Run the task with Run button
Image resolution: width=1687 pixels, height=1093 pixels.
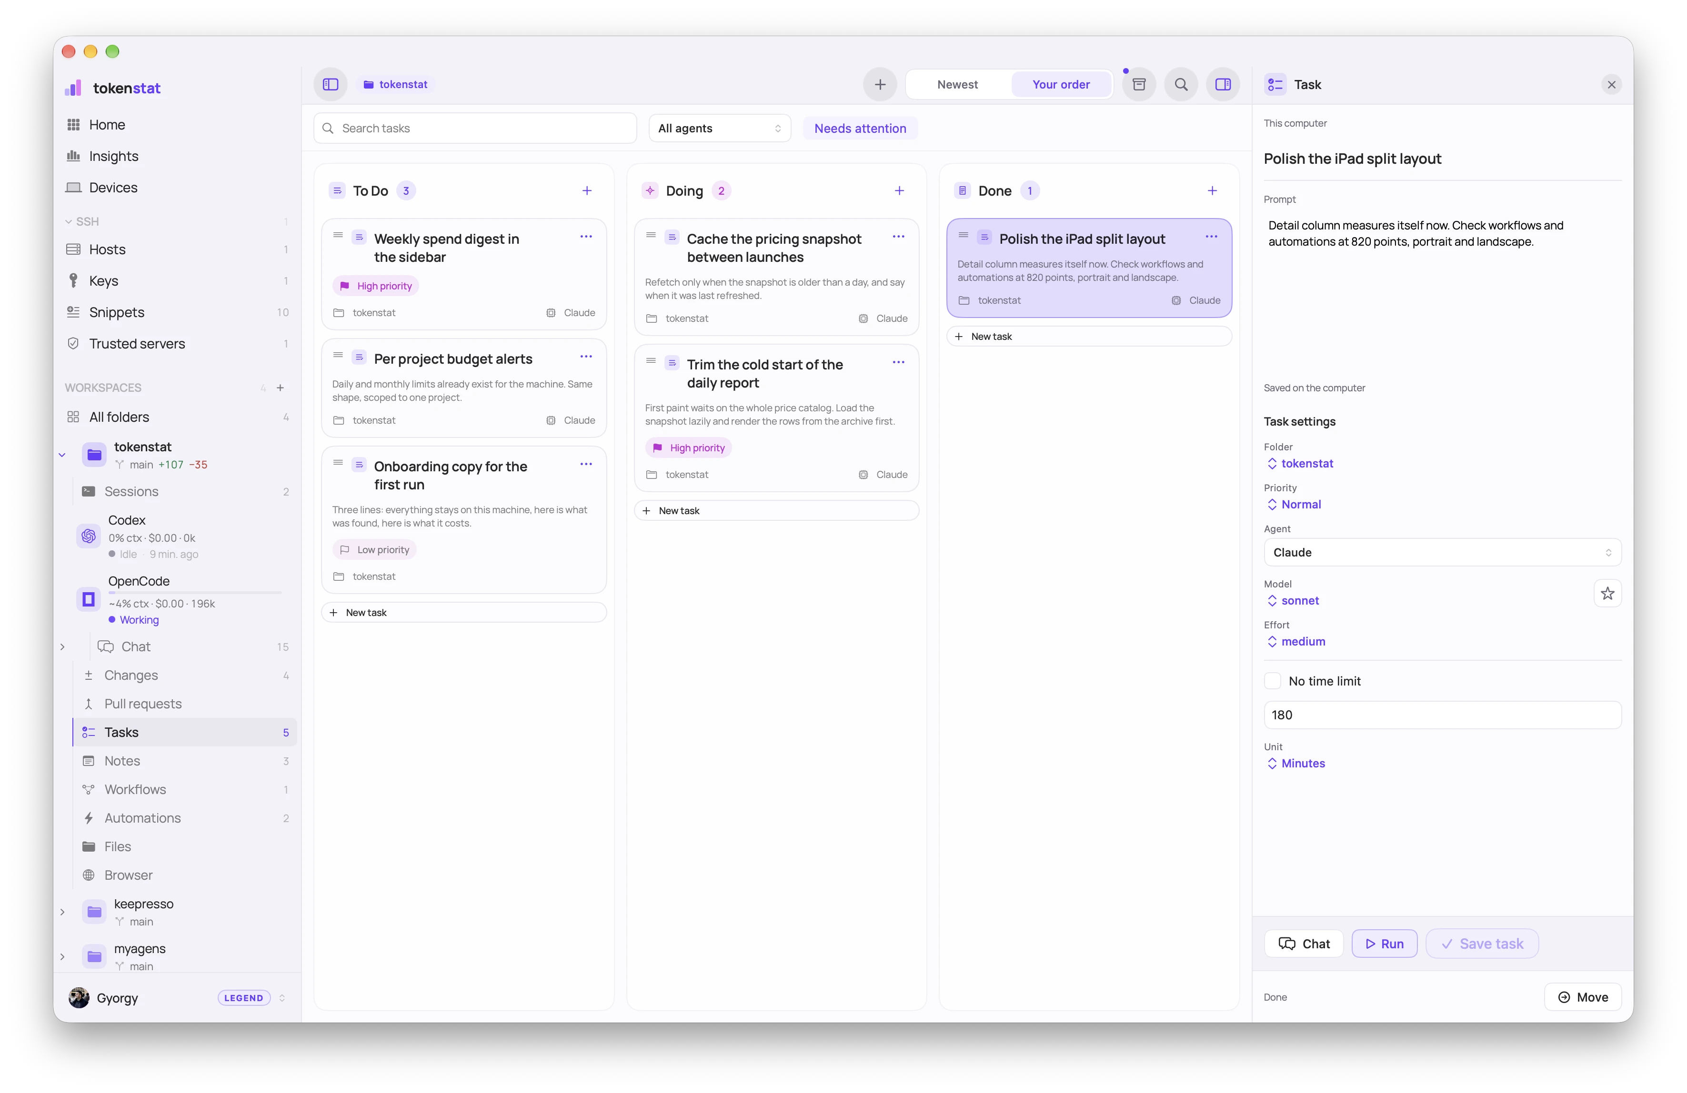coord(1384,944)
